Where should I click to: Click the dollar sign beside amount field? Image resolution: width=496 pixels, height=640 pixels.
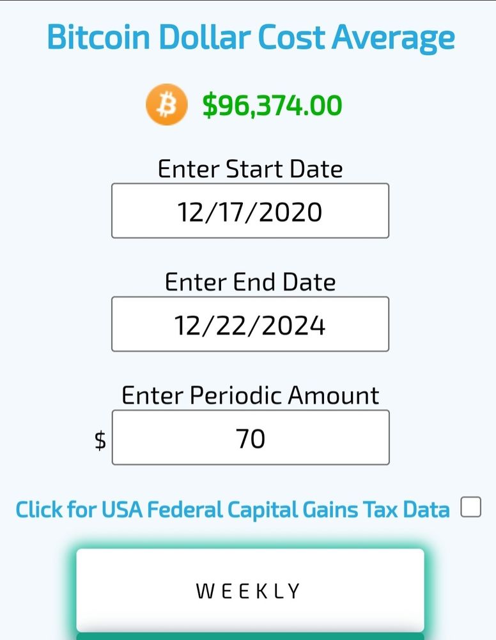point(100,440)
